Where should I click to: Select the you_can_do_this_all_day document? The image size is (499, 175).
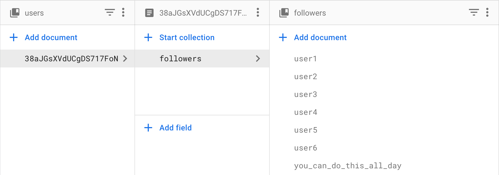pos(348,166)
